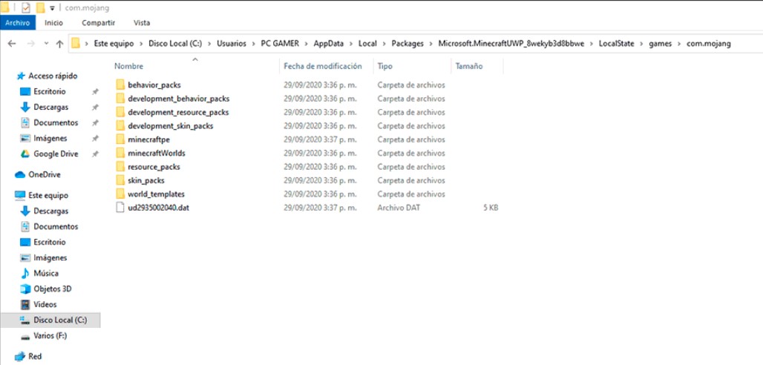This screenshot has height=365, width=763.
Task: Open OneDrive in navigation pane
Action: tap(45, 174)
